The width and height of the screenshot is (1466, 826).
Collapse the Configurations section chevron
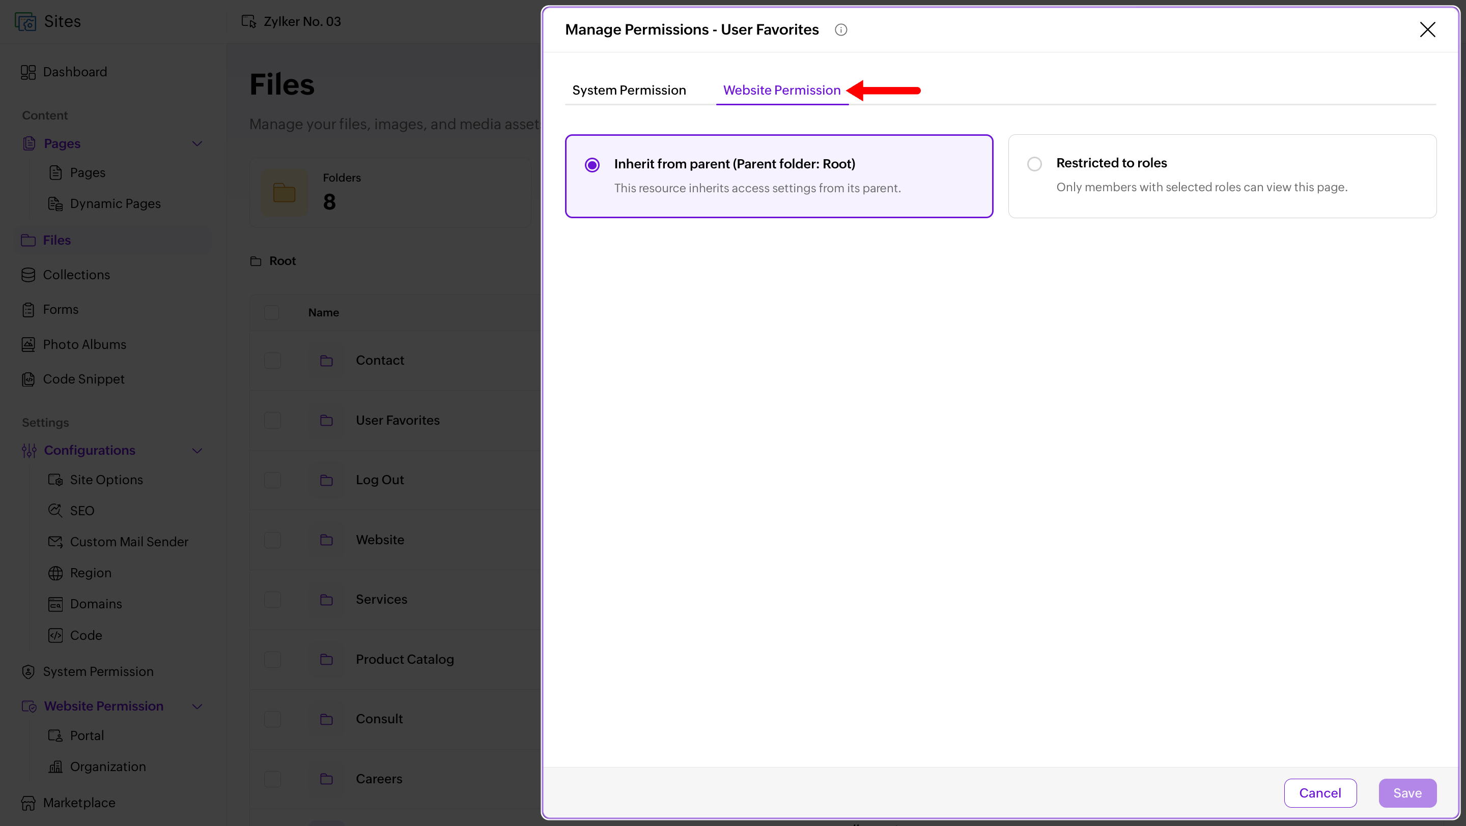[197, 450]
